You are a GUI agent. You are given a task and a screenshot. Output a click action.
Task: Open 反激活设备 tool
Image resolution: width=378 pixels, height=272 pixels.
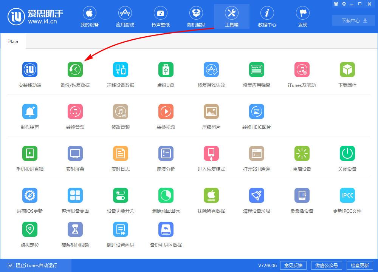pyautogui.click(x=302, y=195)
